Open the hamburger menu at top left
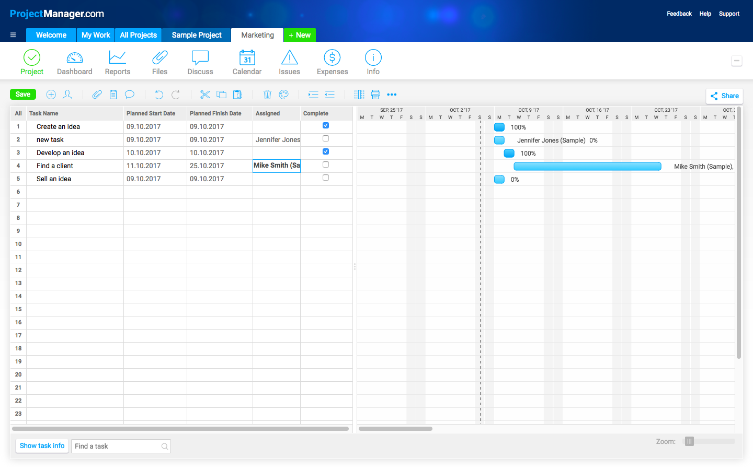This screenshot has height=470, width=753. (13, 35)
